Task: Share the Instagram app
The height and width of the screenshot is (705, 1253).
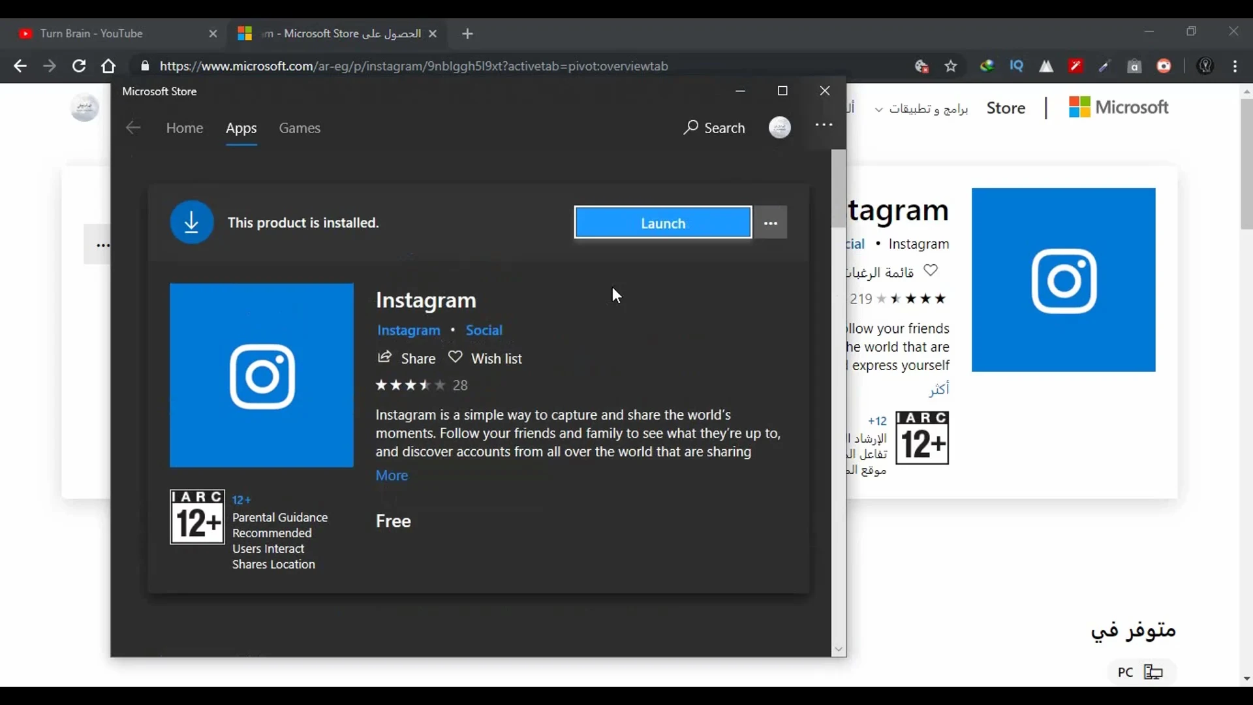Action: coord(407,358)
